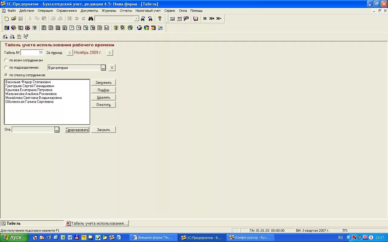
Task: Select employee Крылова Екатерина Петровна
Action: (x=29, y=90)
